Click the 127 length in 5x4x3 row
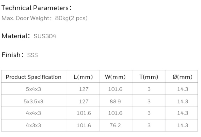The height and width of the screenshot is (137, 201). (x=84, y=89)
